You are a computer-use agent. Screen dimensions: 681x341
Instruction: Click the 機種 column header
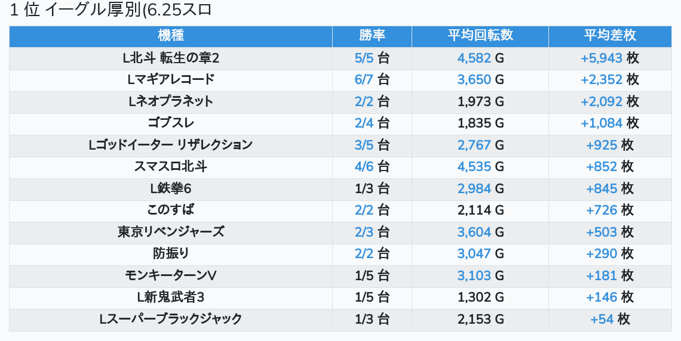(x=171, y=36)
